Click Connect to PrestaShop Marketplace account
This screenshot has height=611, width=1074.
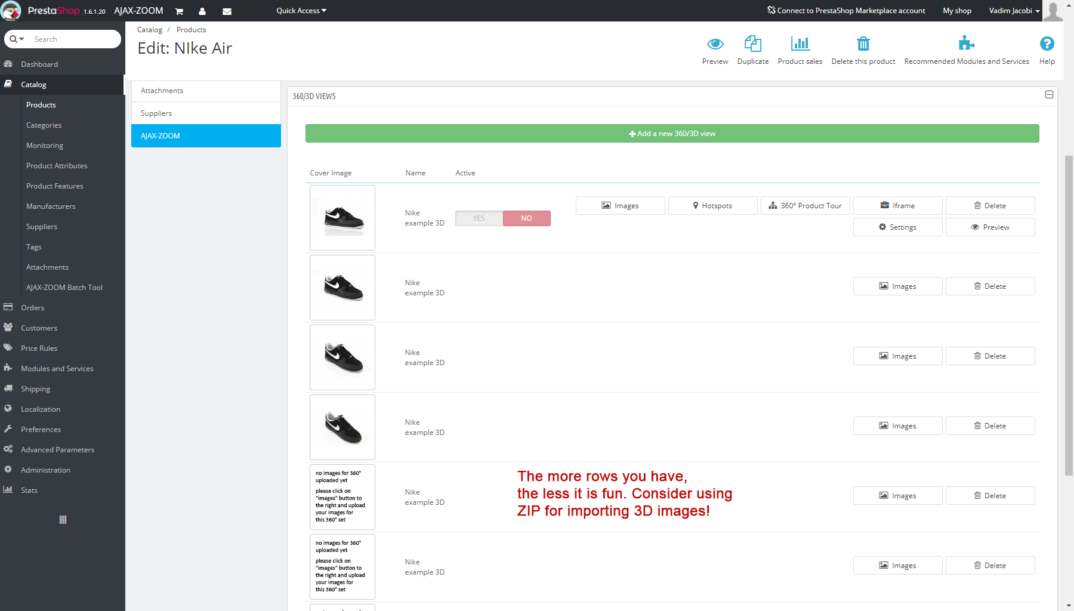[x=846, y=11]
